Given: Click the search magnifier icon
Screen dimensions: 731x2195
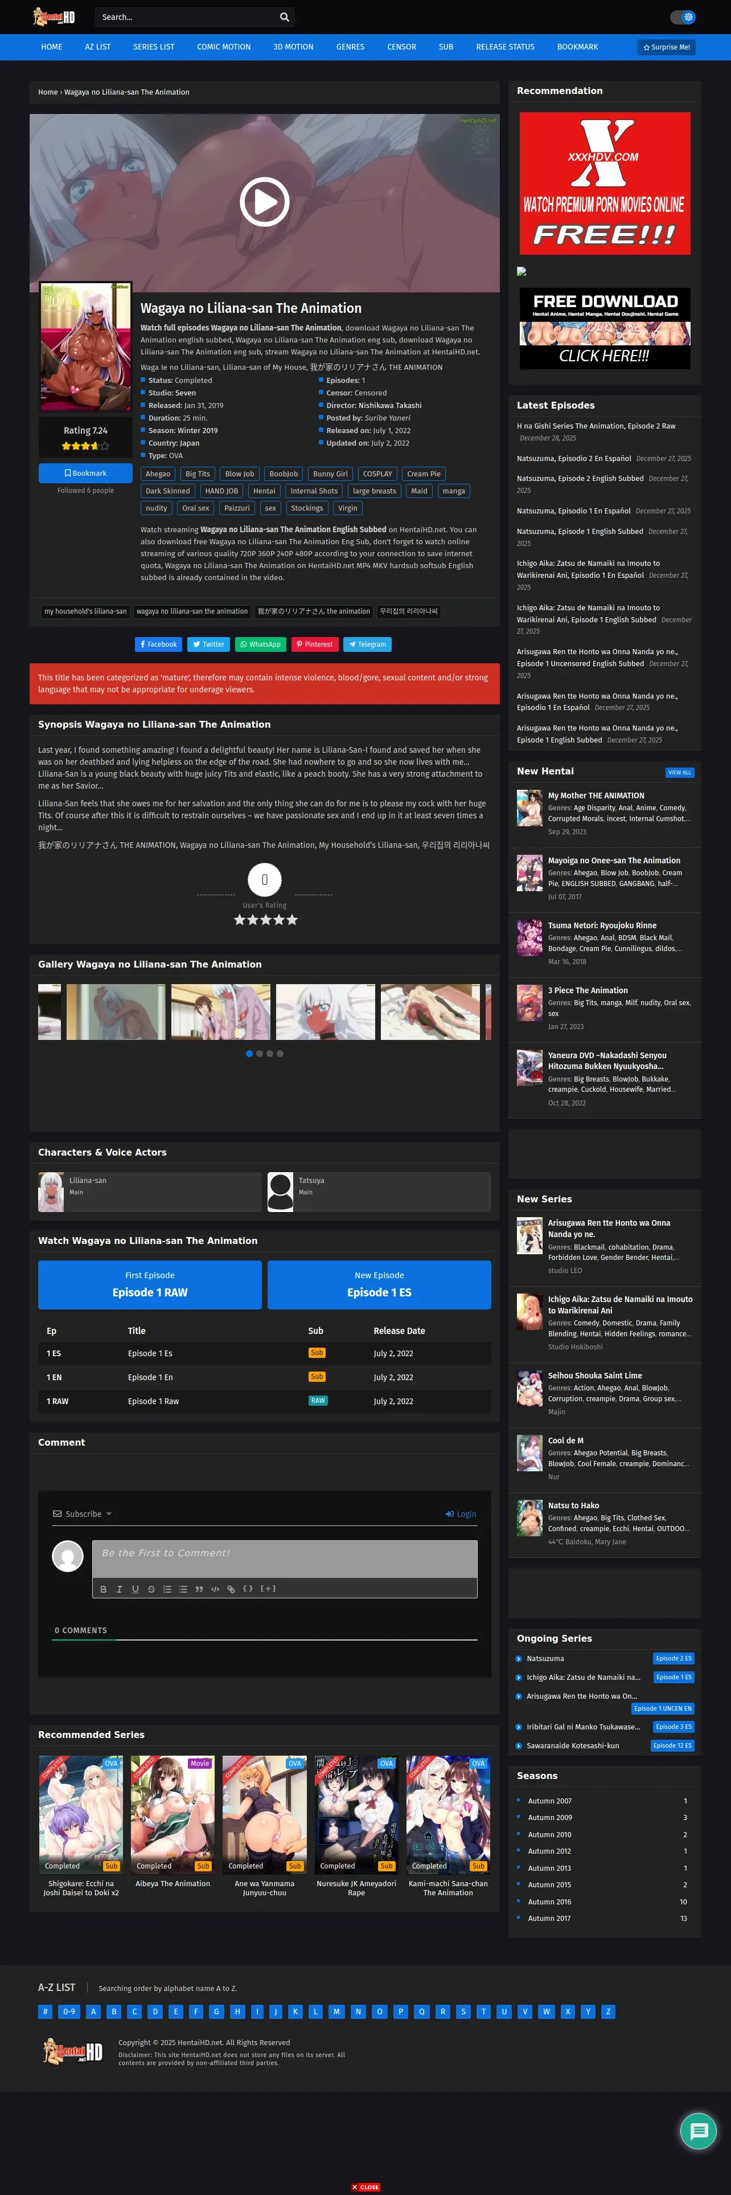Looking at the screenshot, I should tap(284, 17).
